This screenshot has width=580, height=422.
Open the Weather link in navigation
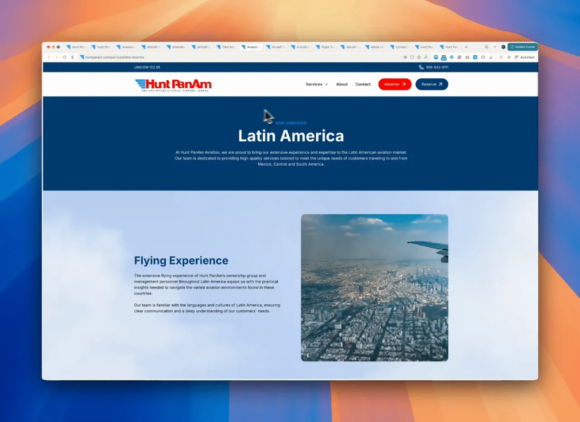pos(394,84)
